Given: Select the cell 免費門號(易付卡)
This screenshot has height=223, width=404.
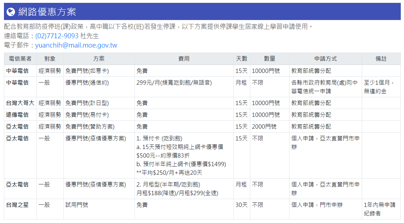Looking at the screenshot, I should click(99, 115).
